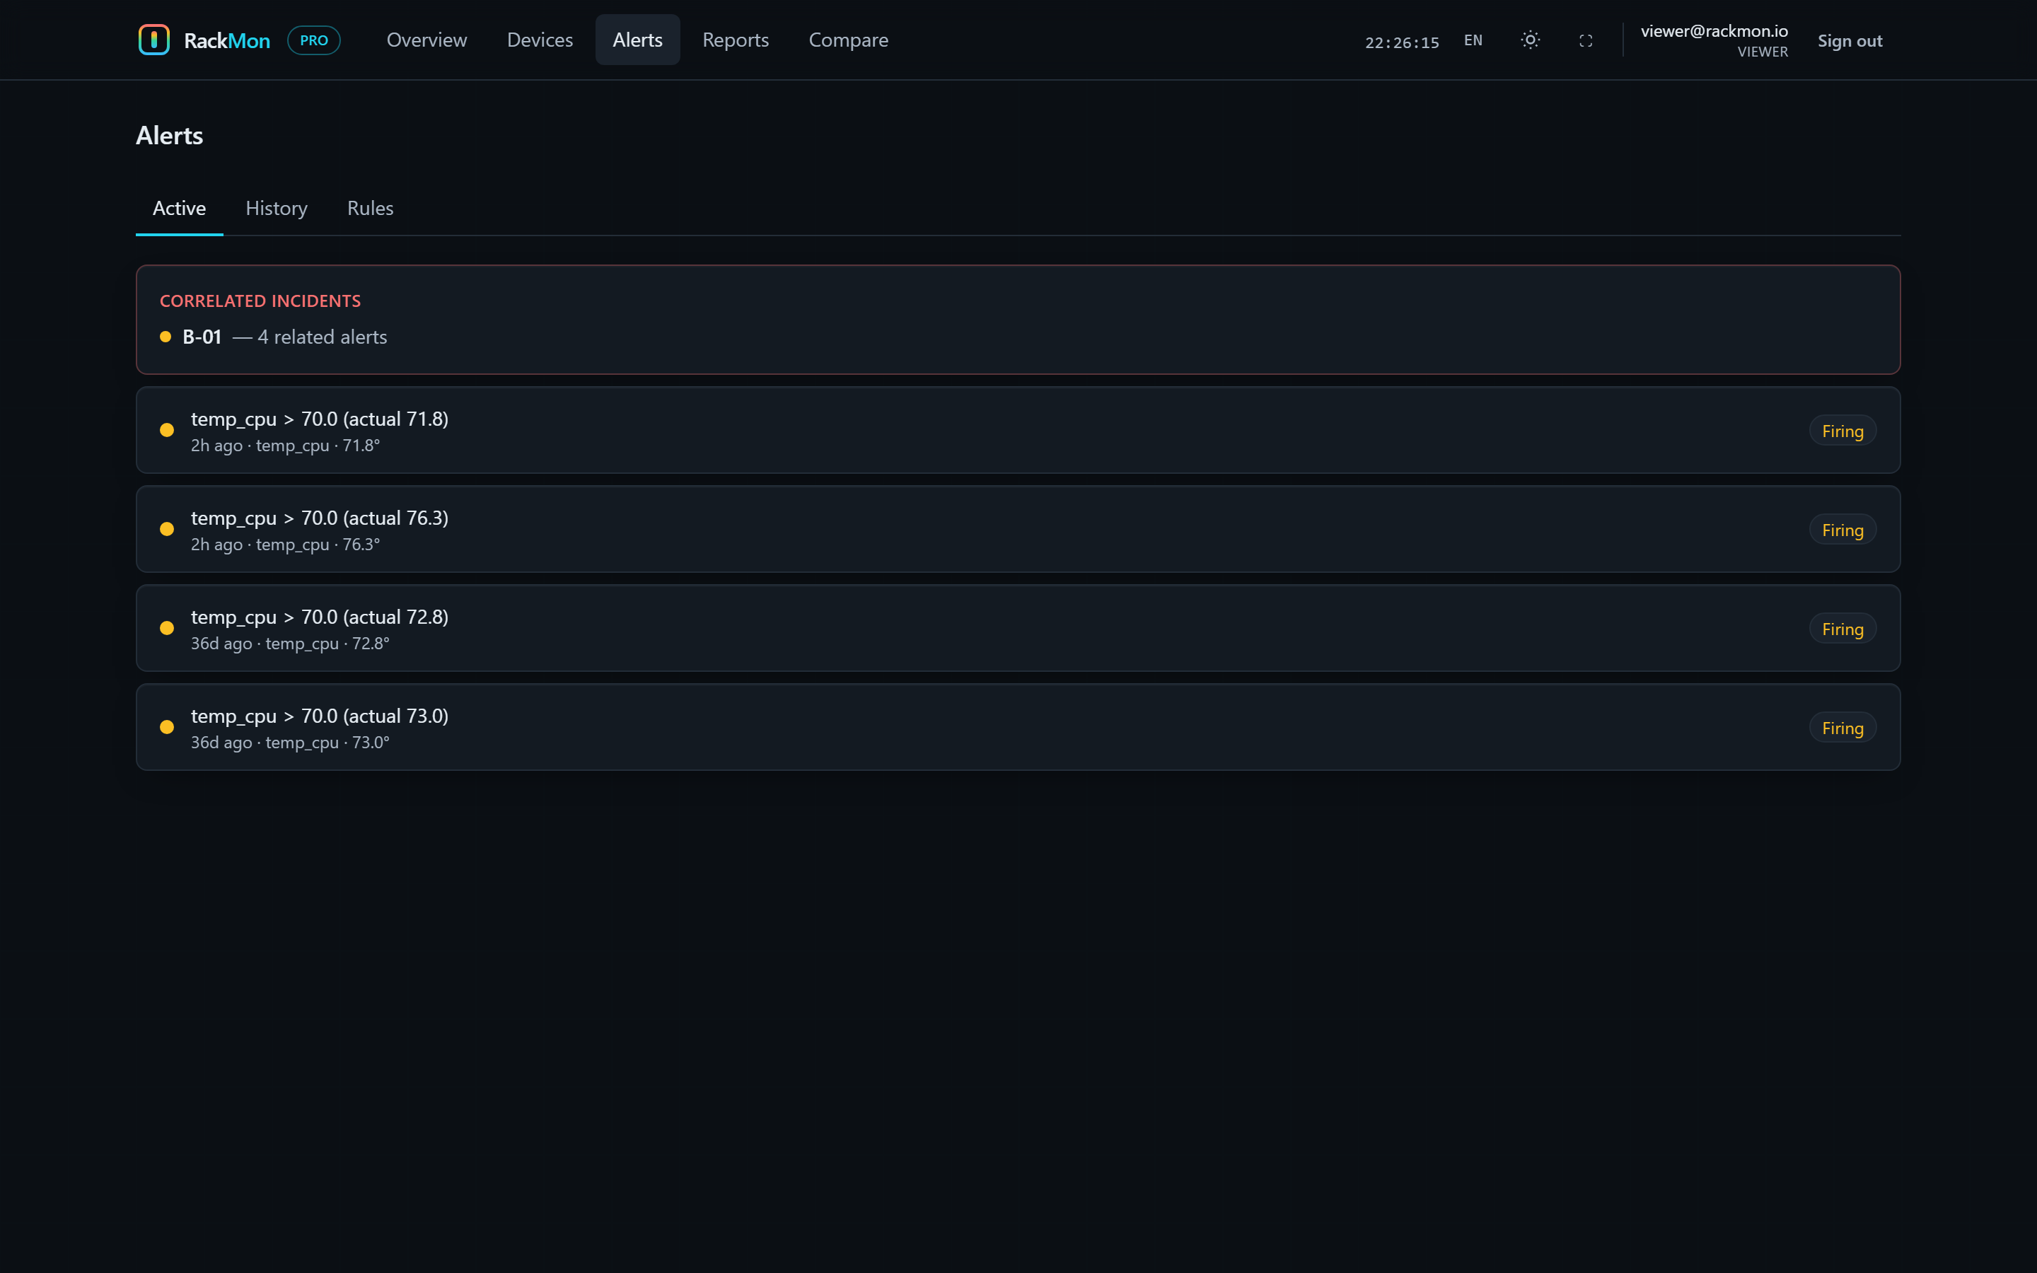Image resolution: width=2037 pixels, height=1273 pixels.
Task: Click the CORRELATED INCIDENTS heading
Action: pyautogui.click(x=260, y=301)
